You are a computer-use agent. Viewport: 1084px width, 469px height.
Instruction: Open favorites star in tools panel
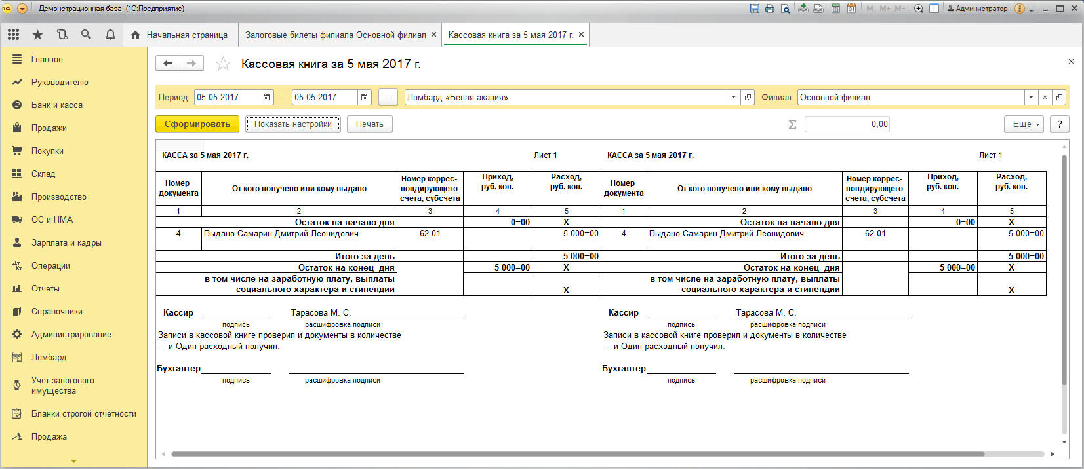[37, 35]
